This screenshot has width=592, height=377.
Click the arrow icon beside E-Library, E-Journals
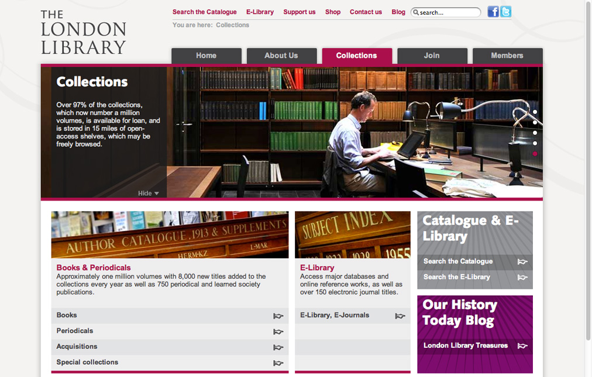pyautogui.click(x=400, y=316)
